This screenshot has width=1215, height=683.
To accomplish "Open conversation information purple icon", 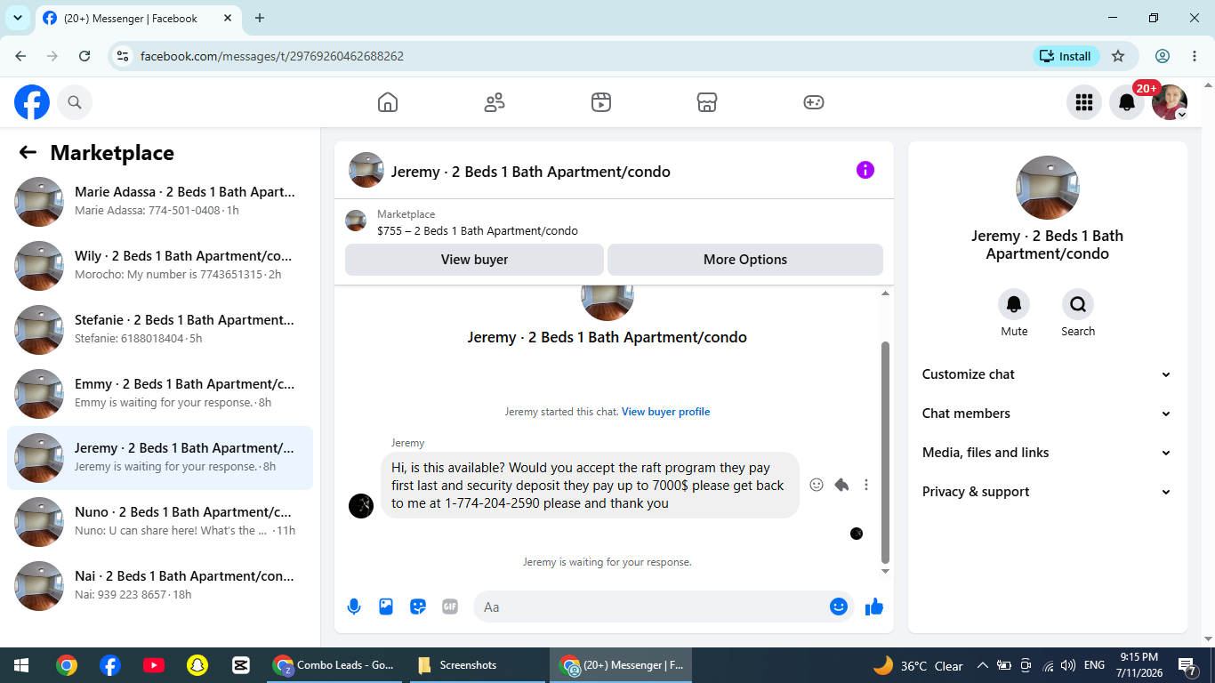I will coord(865,170).
